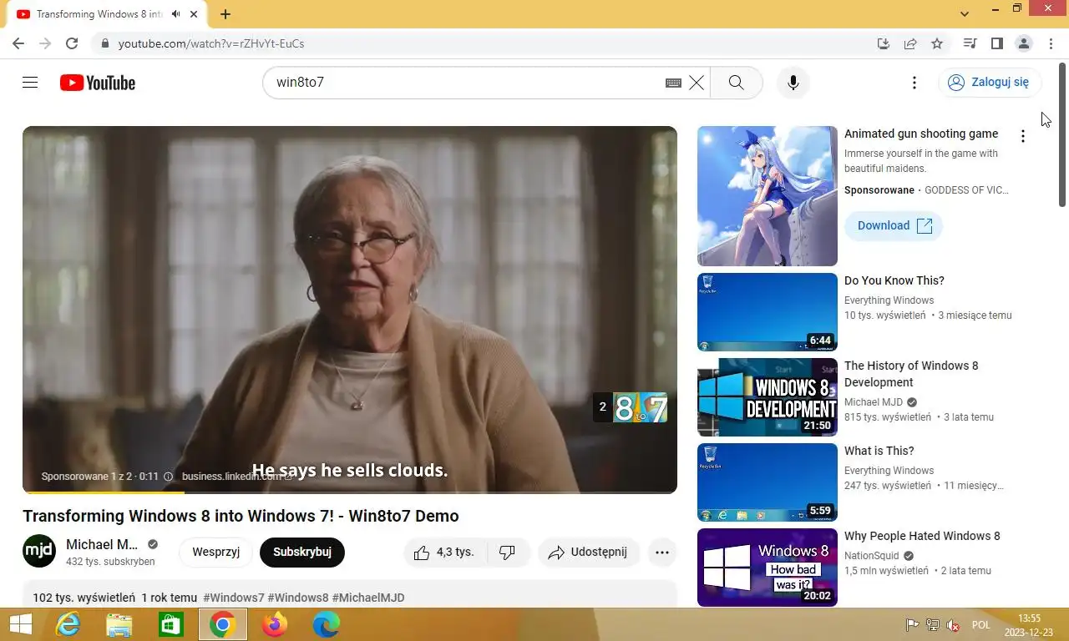
Task: Open a new tab
Action: [x=225, y=14]
